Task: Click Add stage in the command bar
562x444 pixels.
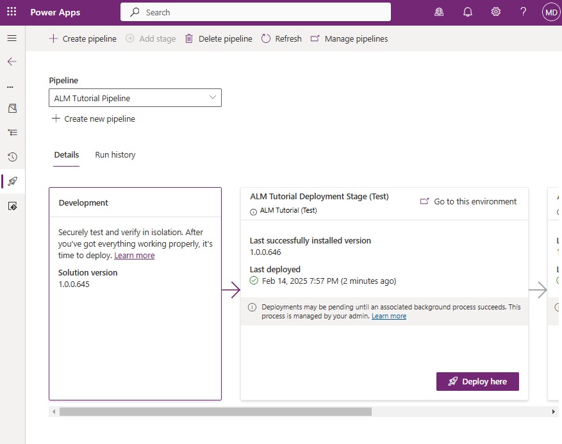Action: [x=151, y=38]
